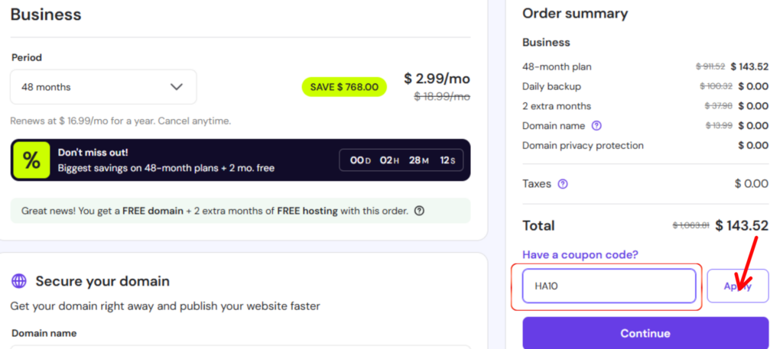The height and width of the screenshot is (349, 783).
Task: Click the purple Continue button
Action: pyautogui.click(x=645, y=334)
